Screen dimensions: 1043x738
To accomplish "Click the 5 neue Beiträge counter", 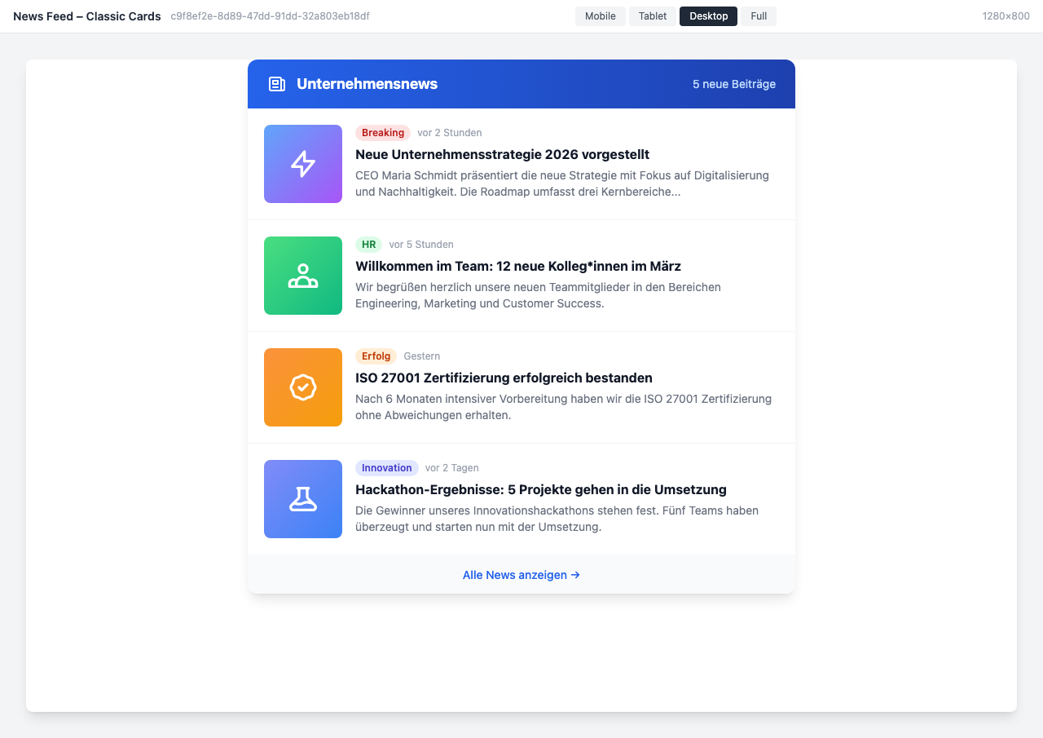I will tap(733, 83).
